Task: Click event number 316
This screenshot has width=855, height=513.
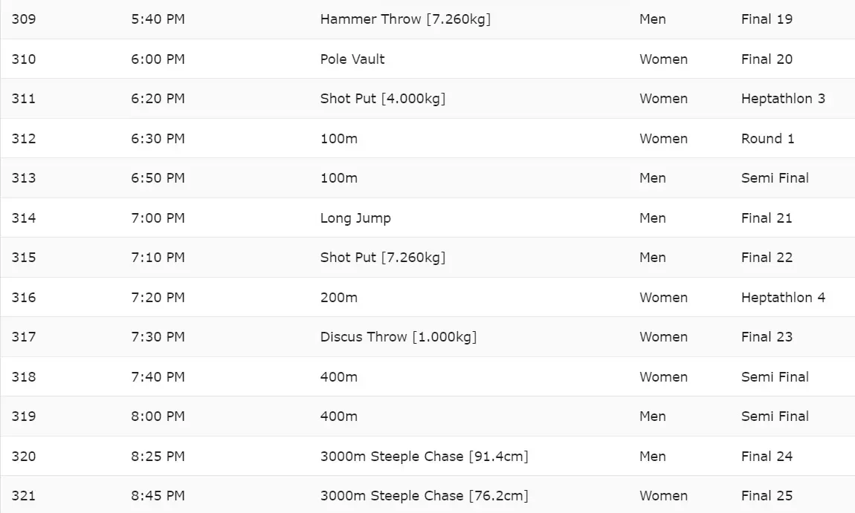Action: 24,298
